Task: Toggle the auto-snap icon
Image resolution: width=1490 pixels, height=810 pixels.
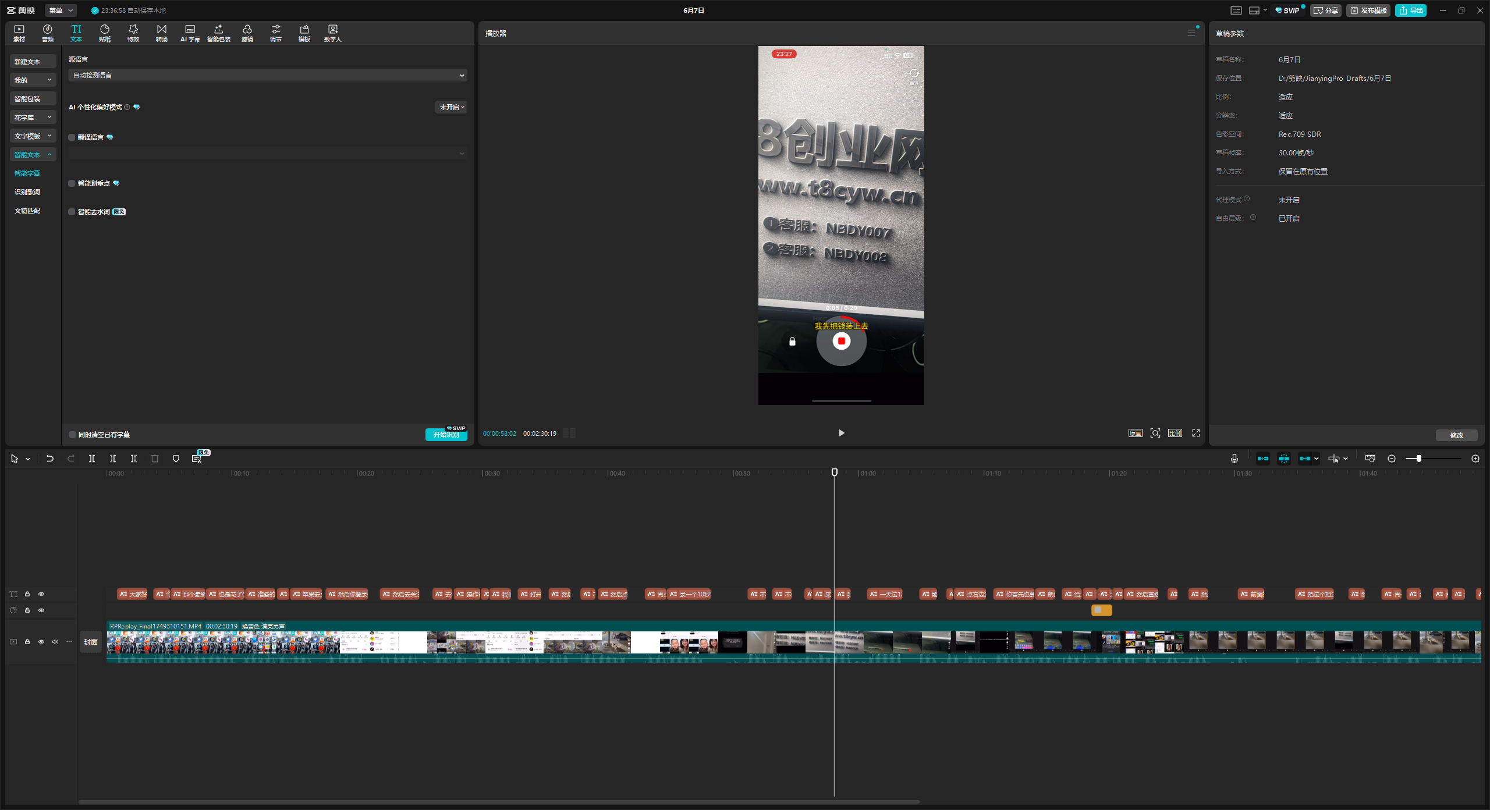Action: [x=1284, y=459]
